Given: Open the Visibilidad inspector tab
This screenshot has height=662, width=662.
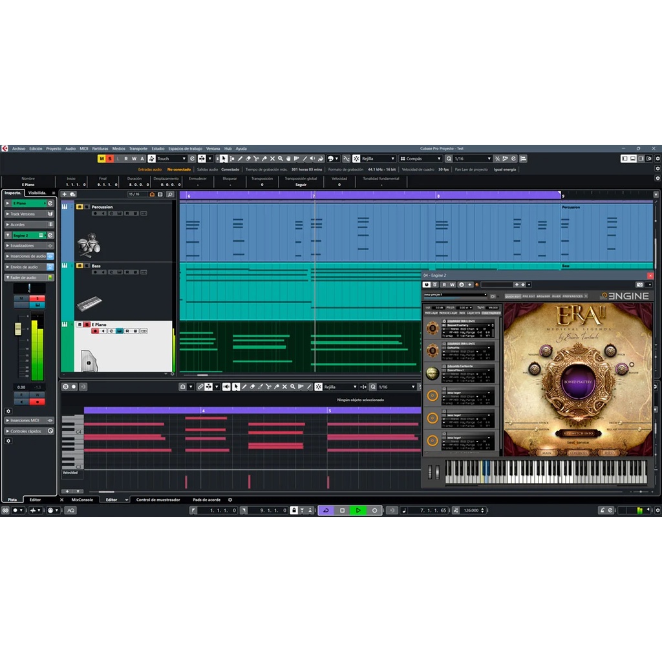Looking at the screenshot, I should coord(37,193).
